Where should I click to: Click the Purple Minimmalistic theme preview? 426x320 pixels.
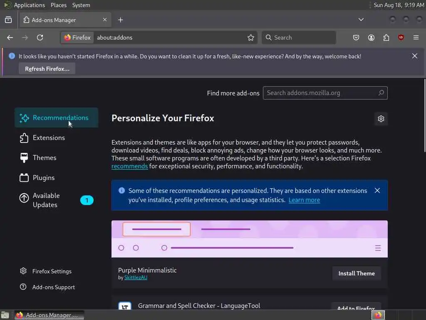(x=250, y=239)
